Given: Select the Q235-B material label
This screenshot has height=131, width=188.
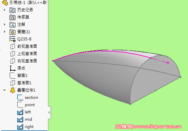Looking at the screenshot, I should (x=24, y=39).
